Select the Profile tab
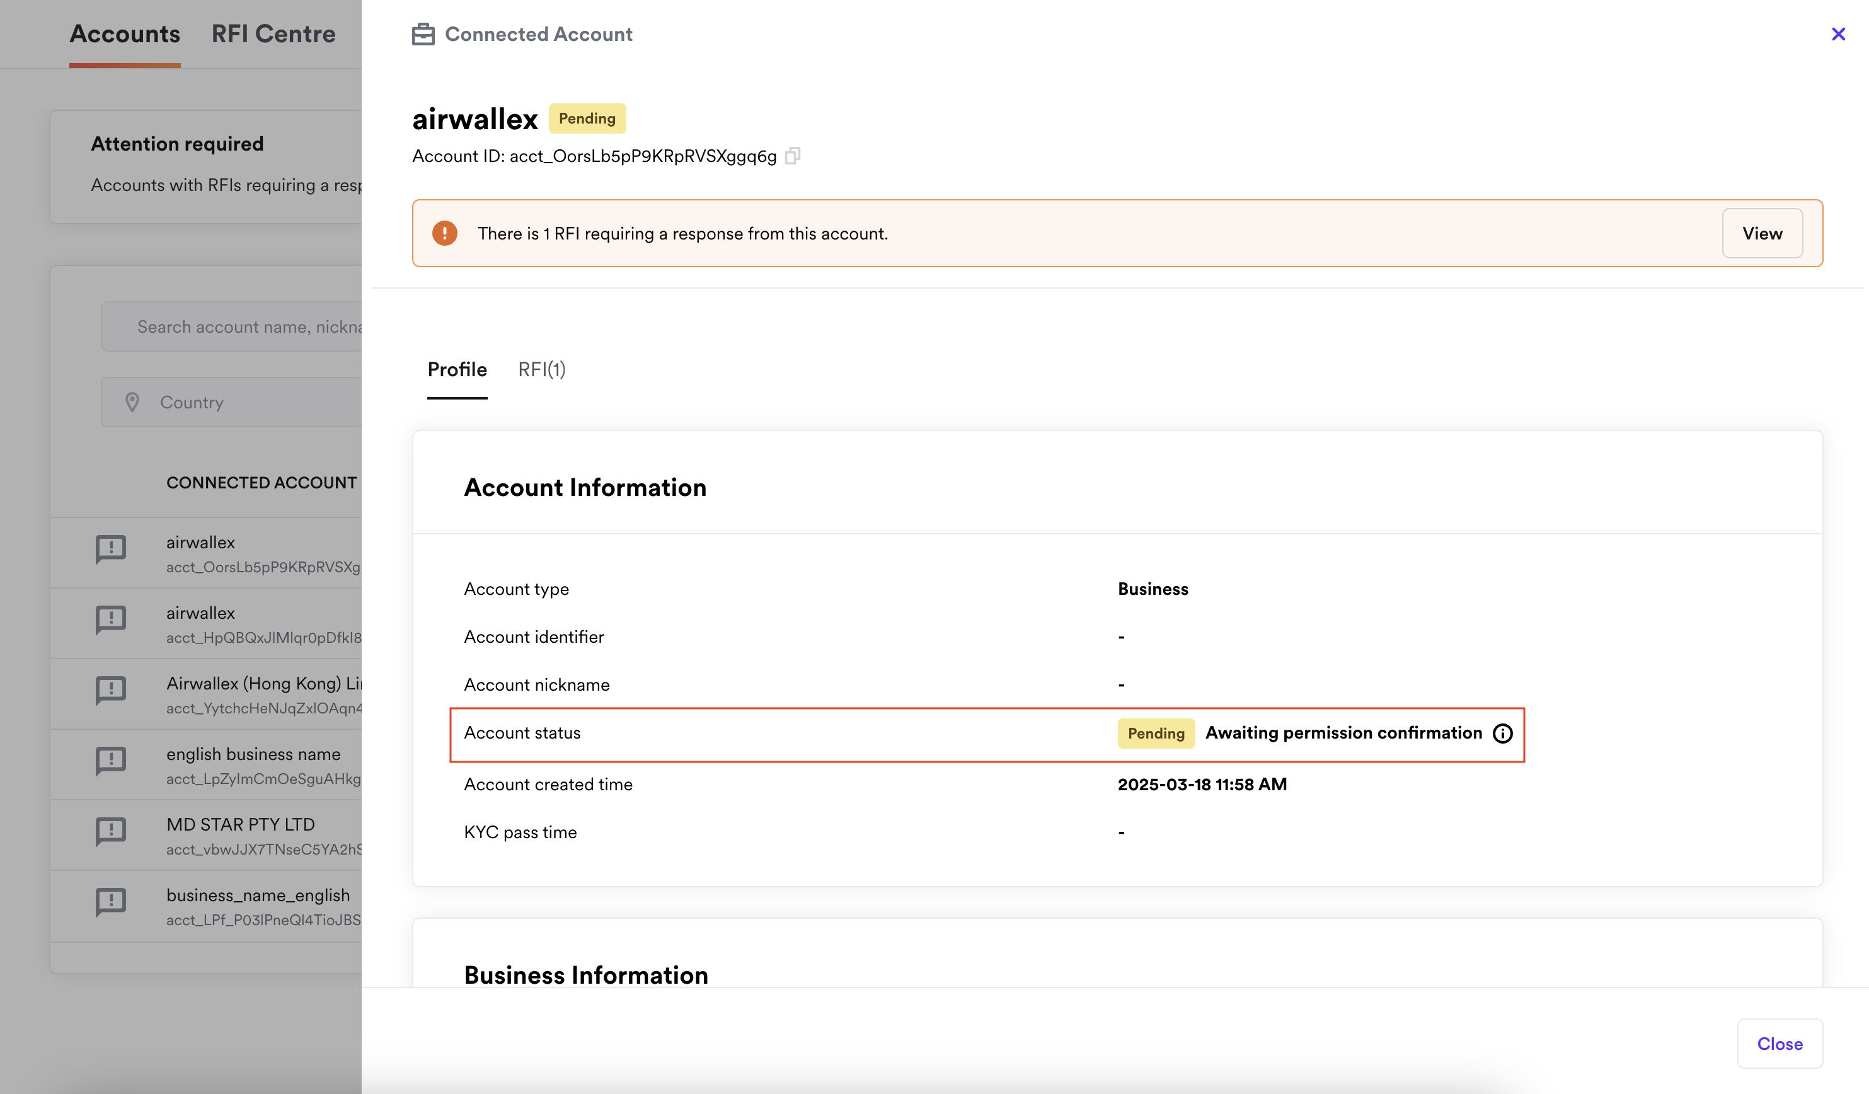The image size is (1869, 1094). click(x=457, y=369)
